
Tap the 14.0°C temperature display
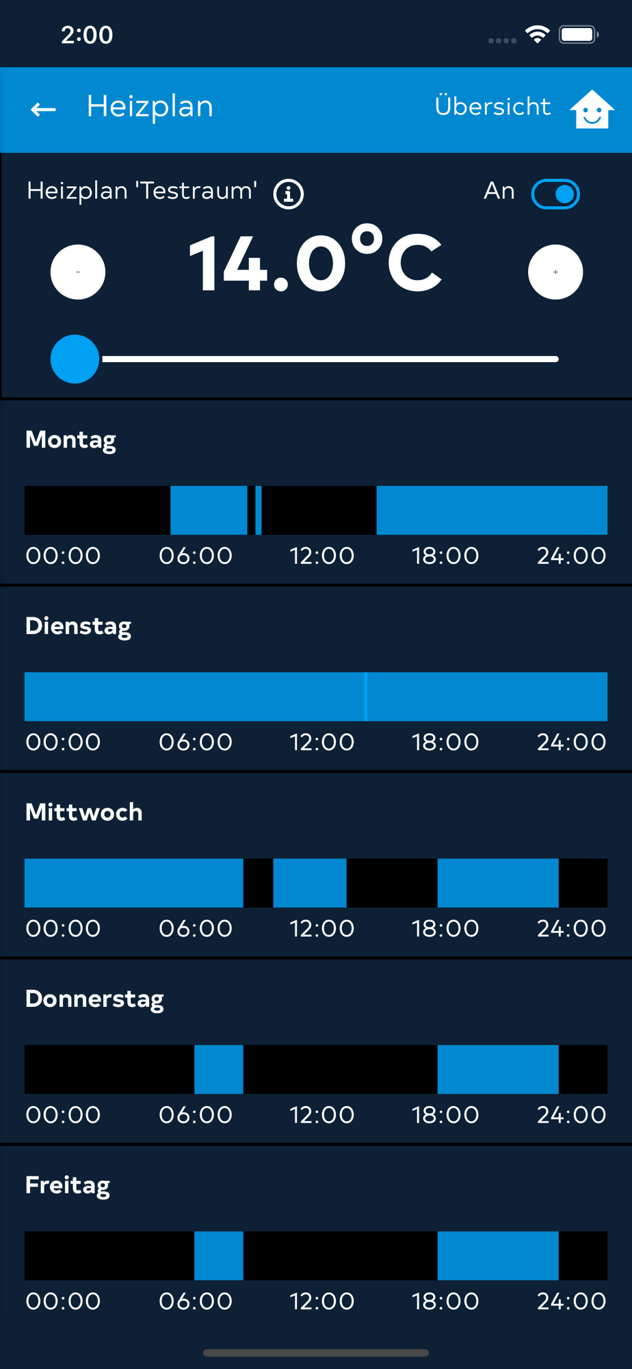pos(315,264)
